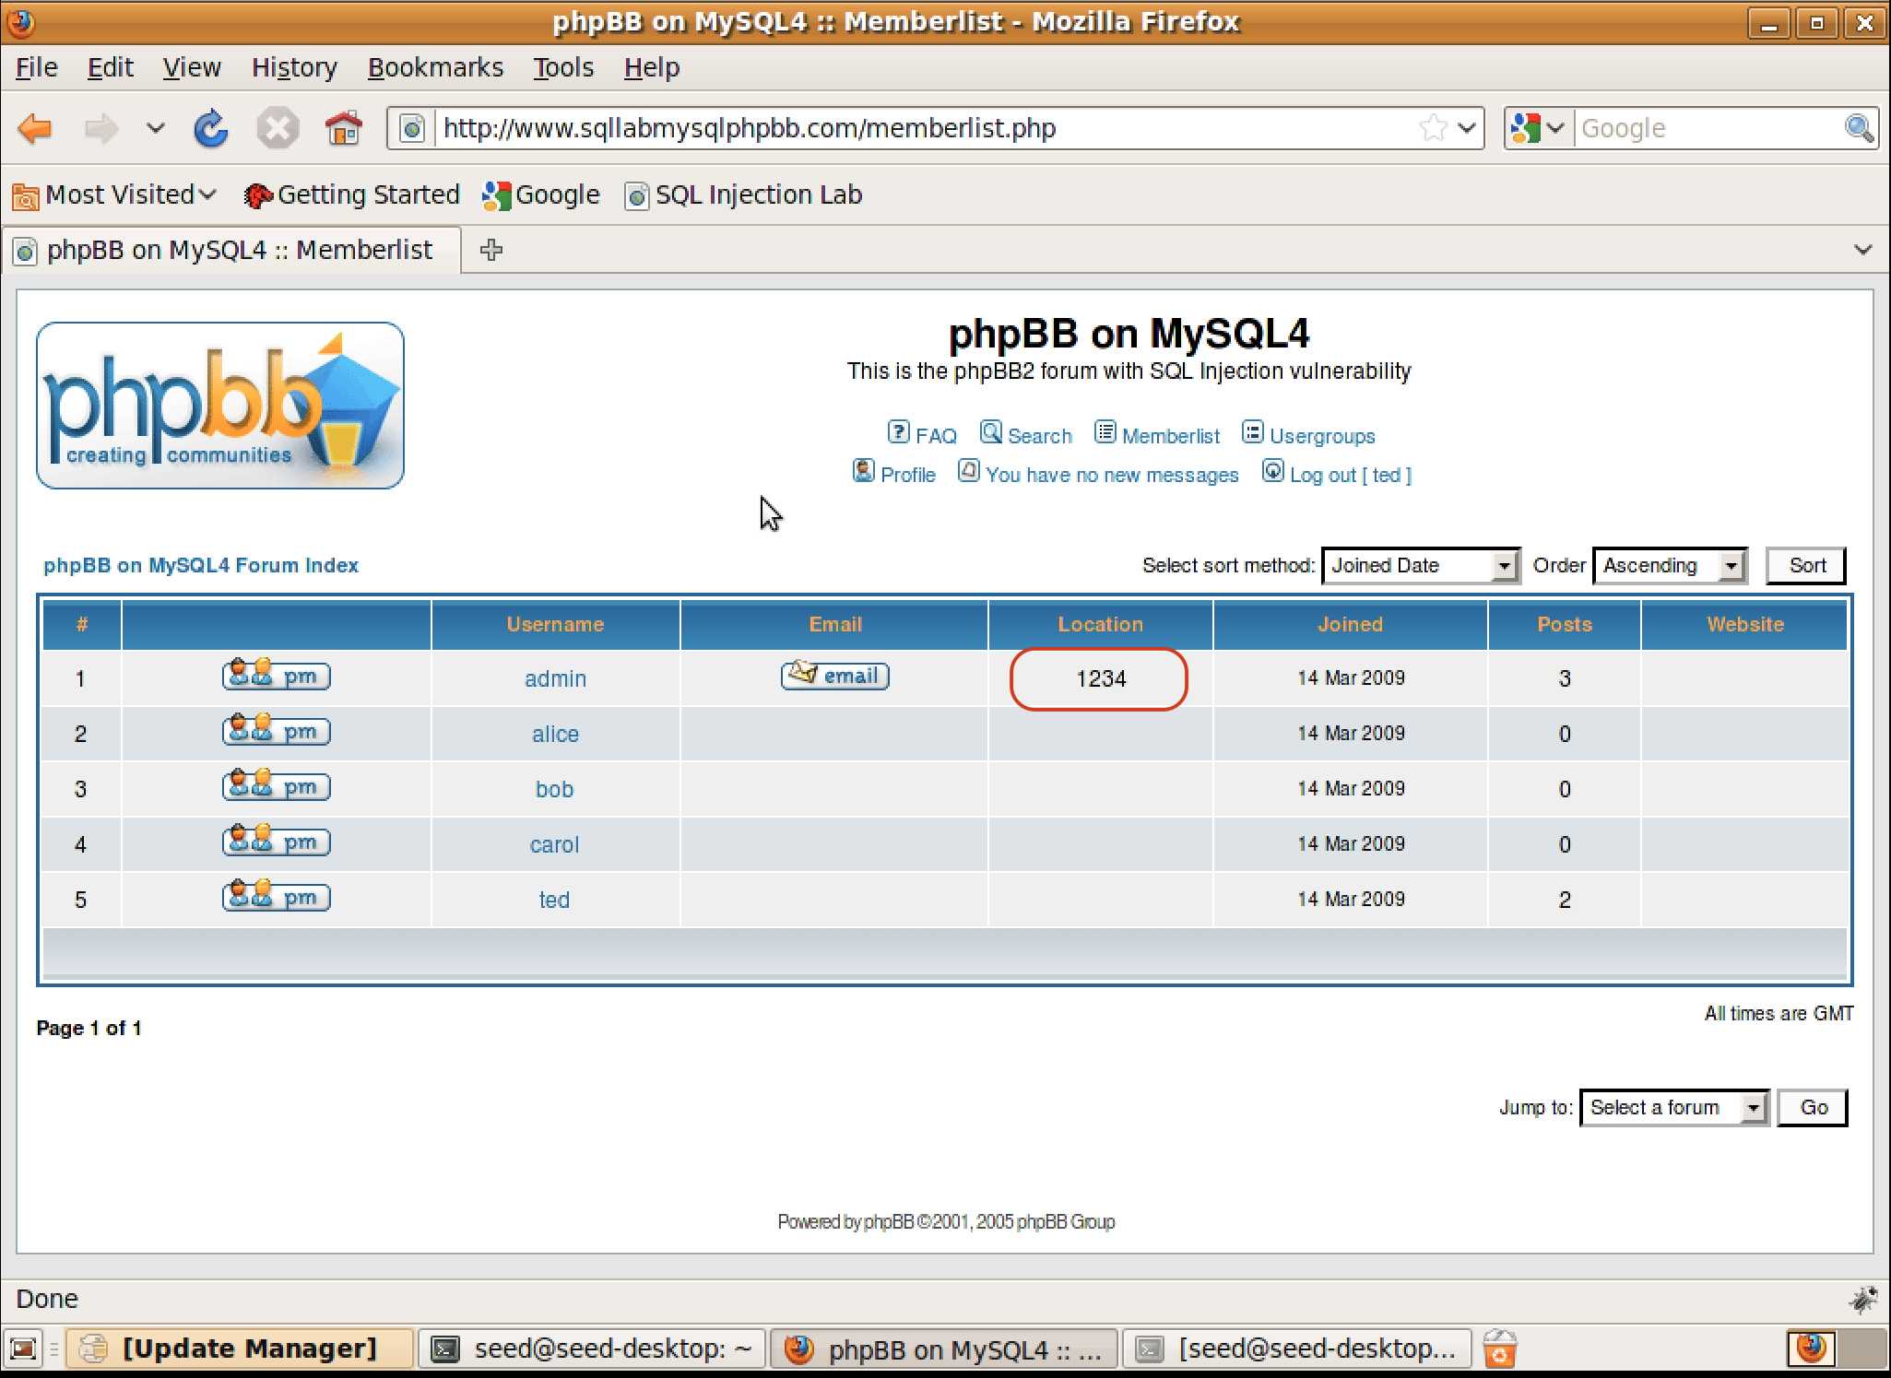Focus the Google search input field
Viewport: 1891px width, 1378px height.
1708,128
